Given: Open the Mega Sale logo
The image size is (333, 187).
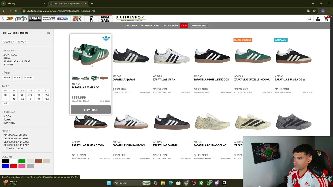Looking at the screenshot, I should point(105,19).
